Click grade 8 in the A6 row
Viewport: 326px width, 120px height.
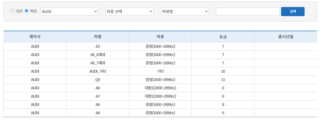(x=223, y=105)
